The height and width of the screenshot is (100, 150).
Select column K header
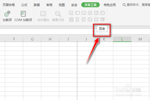[x=104, y=39]
